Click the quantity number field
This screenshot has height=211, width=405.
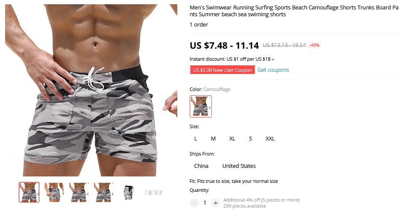click(205, 203)
